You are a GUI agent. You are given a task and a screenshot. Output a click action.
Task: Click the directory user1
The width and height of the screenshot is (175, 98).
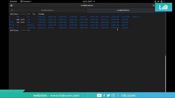(x=30, y=25)
